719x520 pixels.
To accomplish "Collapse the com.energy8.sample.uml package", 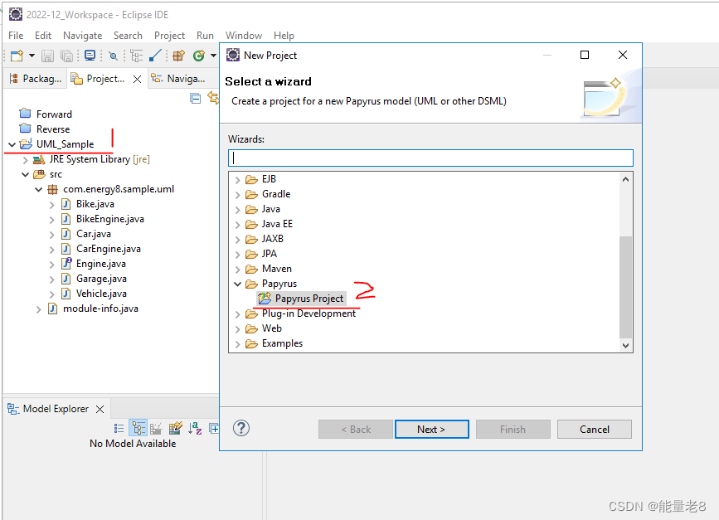I will click(x=39, y=190).
